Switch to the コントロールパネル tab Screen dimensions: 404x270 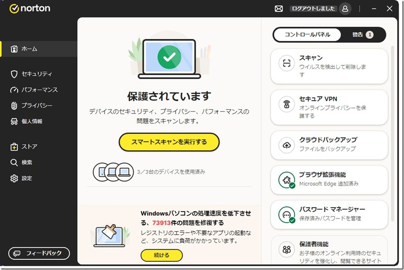tap(307, 35)
